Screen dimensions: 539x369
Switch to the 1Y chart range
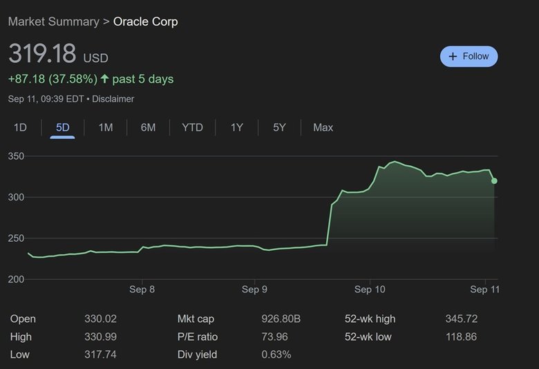[x=237, y=128]
